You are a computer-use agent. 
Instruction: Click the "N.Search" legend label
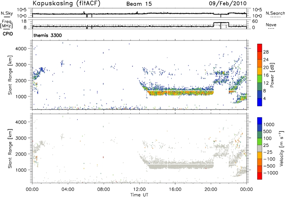click(x=275, y=13)
